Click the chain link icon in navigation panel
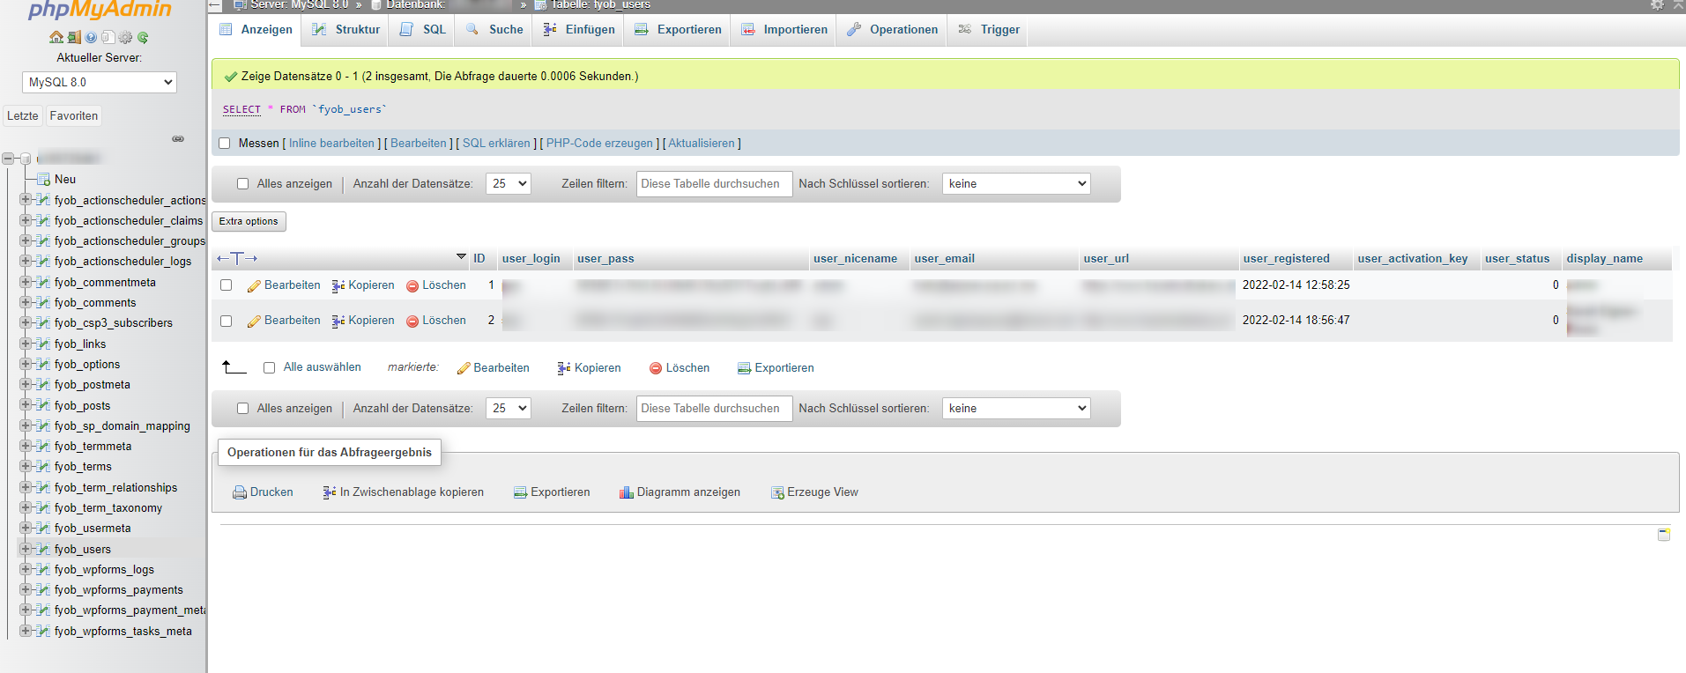The image size is (1686, 673). [178, 139]
